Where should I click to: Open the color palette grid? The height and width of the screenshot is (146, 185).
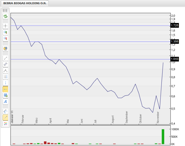5,124
